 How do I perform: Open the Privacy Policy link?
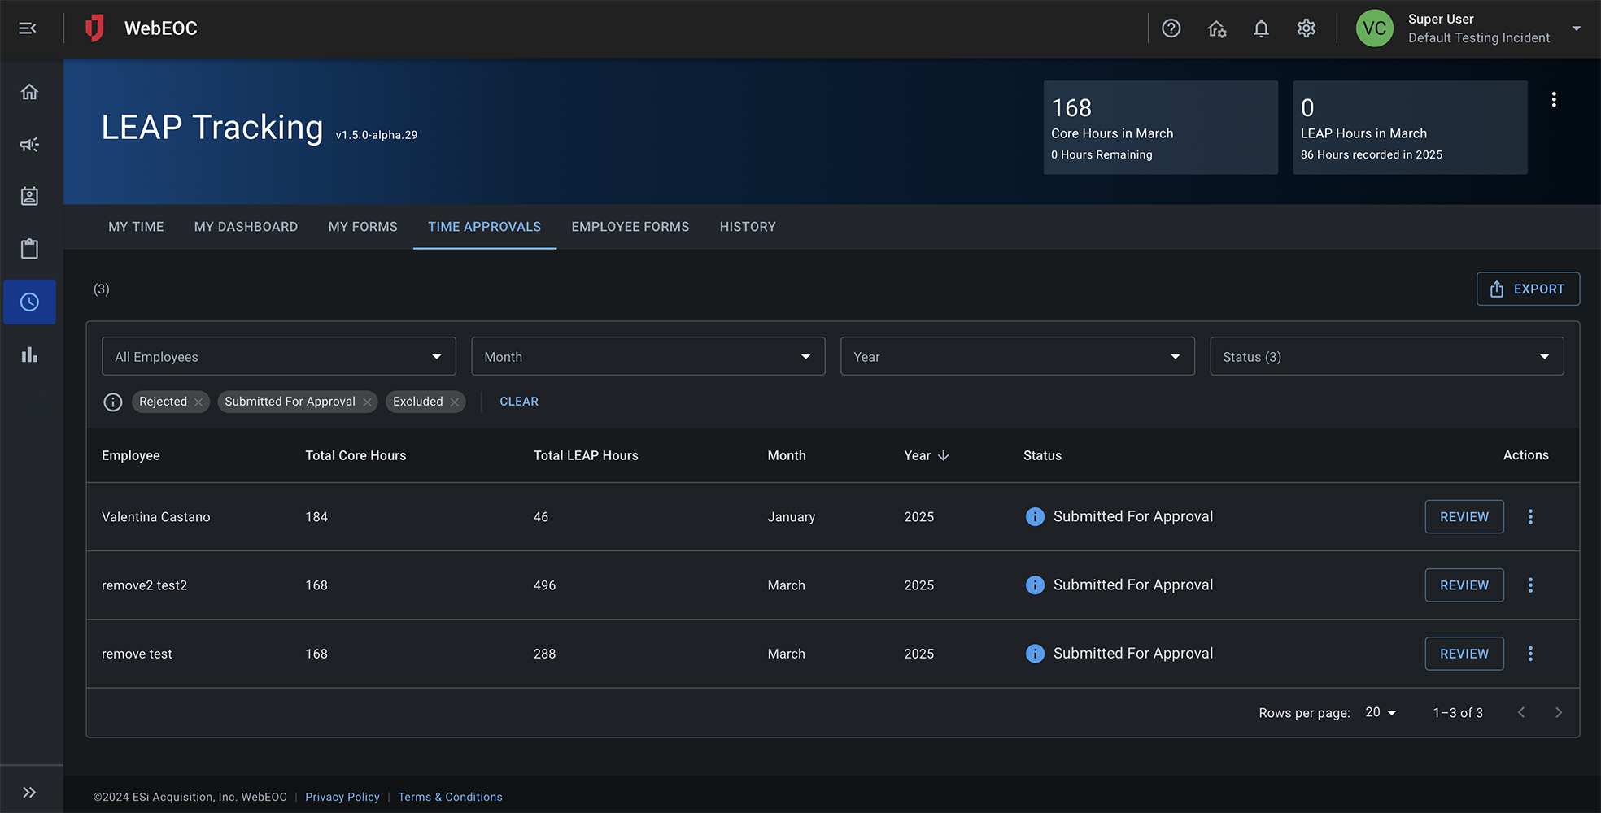click(342, 798)
